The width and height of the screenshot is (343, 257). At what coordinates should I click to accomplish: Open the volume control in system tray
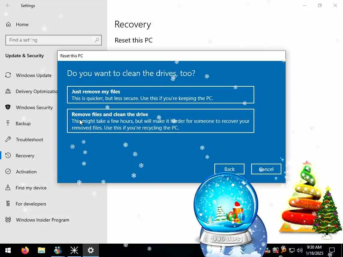(300, 250)
